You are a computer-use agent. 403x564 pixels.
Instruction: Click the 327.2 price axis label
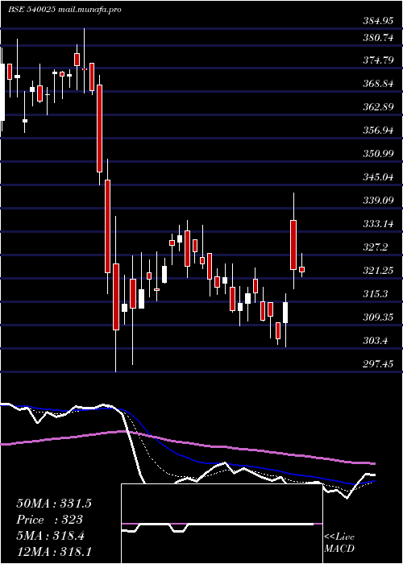[x=377, y=247]
